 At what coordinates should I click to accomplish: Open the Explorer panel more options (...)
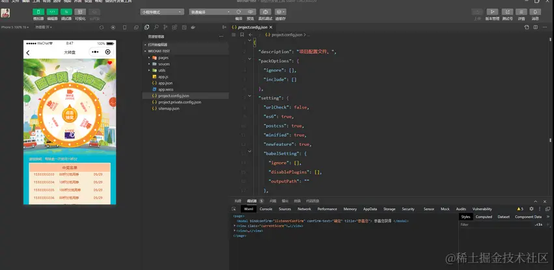pyautogui.click(x=221, y=36)
